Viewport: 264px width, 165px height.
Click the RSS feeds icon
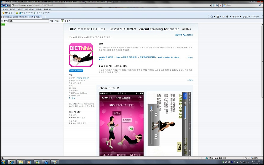pyautogui.click(x=218, y=17)
